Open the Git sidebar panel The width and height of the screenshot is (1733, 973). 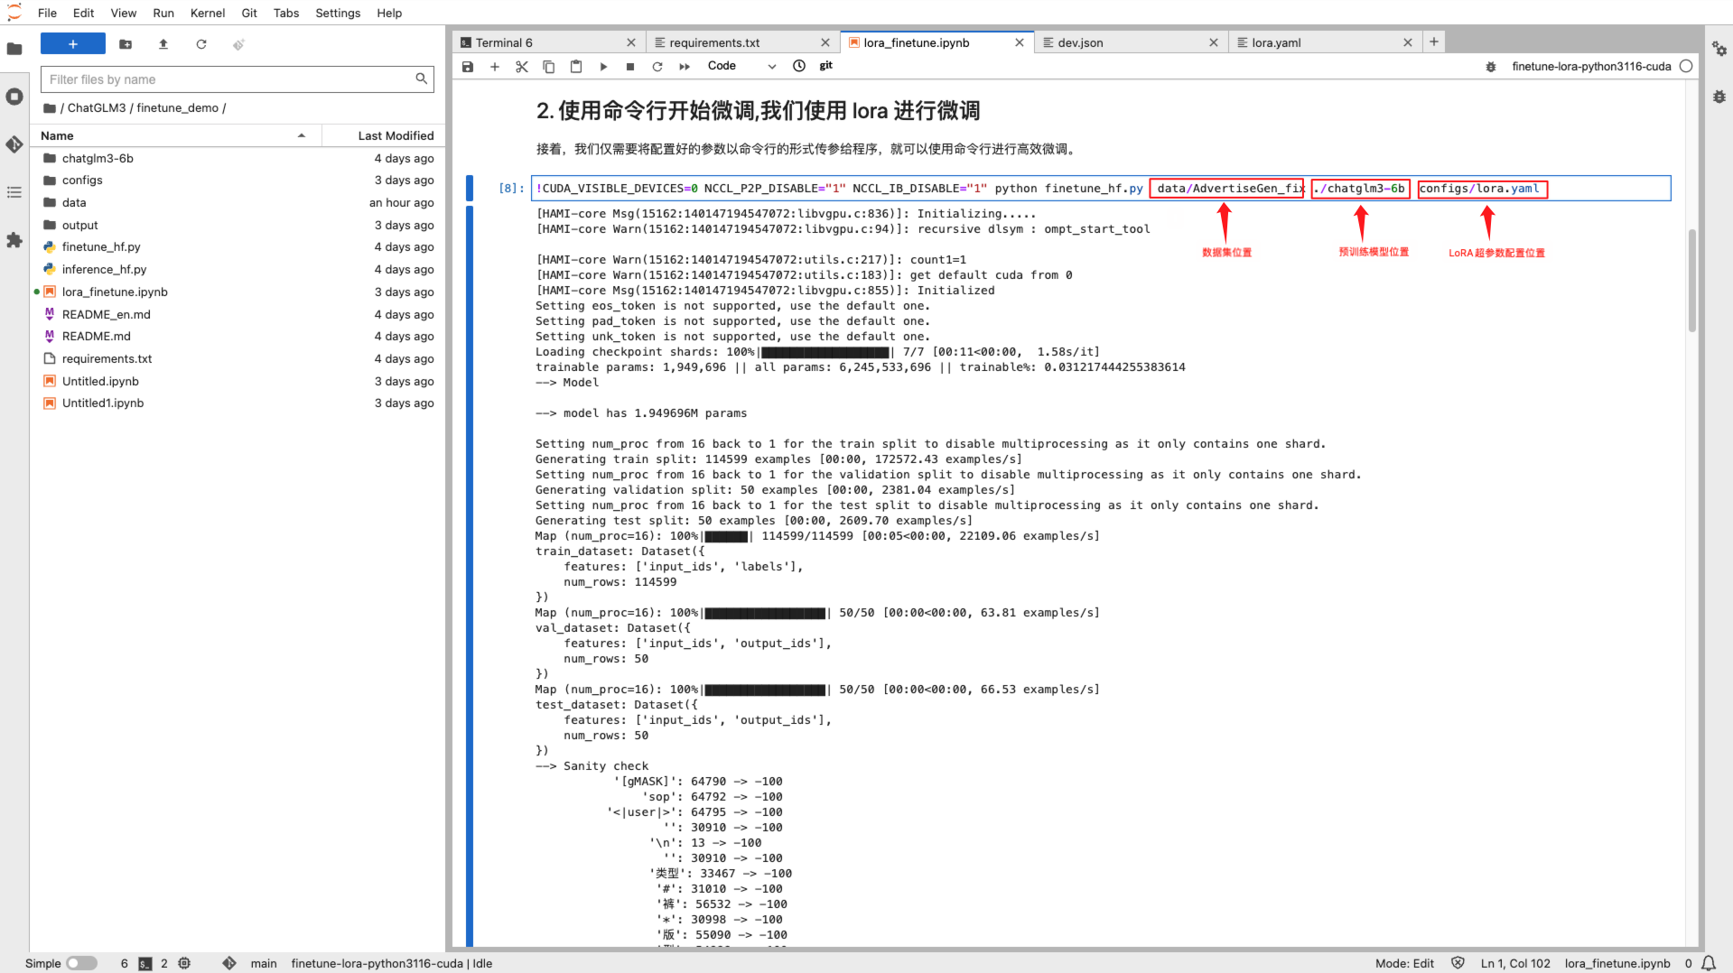14,144
